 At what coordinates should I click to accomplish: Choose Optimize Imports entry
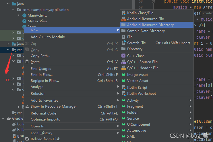(x=72, y=119)
